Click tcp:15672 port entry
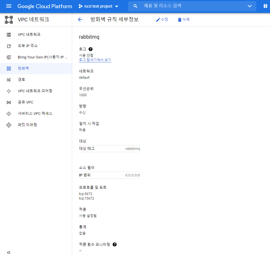The height and width of the screenshot is (258, 270). (x=87, y=198)
